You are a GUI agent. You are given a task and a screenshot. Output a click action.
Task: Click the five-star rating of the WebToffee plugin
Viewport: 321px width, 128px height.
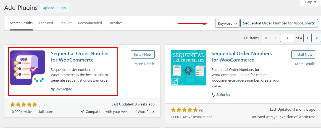tap(23, 105)
